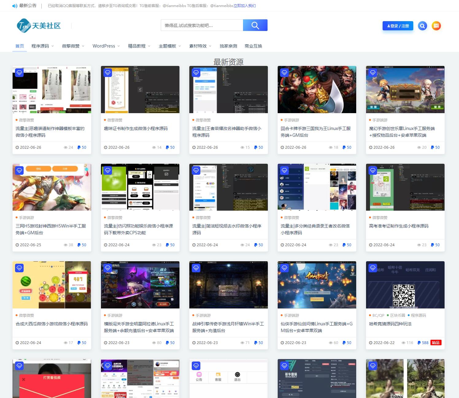Click diamond badge on 魔幻手游创世乐章 card

373,73
